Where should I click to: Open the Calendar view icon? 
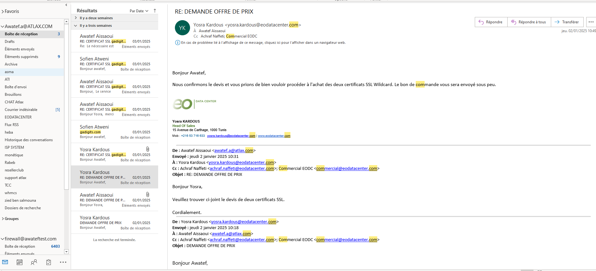tap(20, 262)
